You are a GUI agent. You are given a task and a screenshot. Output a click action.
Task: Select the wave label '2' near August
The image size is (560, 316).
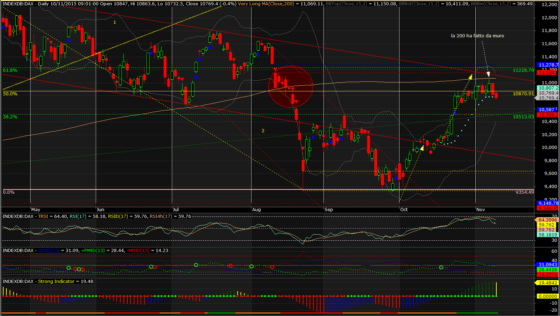click(263, 131)
